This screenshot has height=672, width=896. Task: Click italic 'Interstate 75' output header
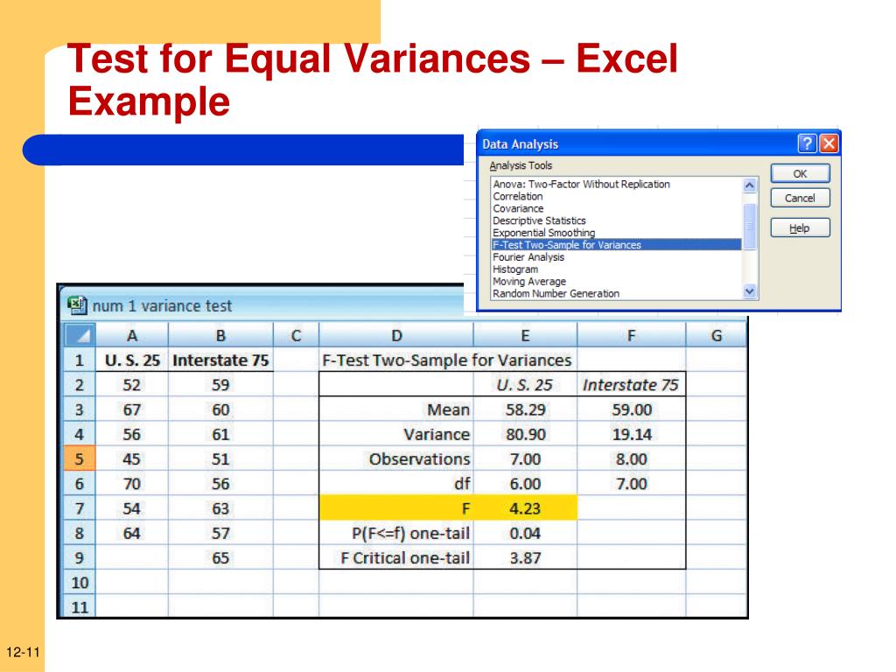pos(632,385)
